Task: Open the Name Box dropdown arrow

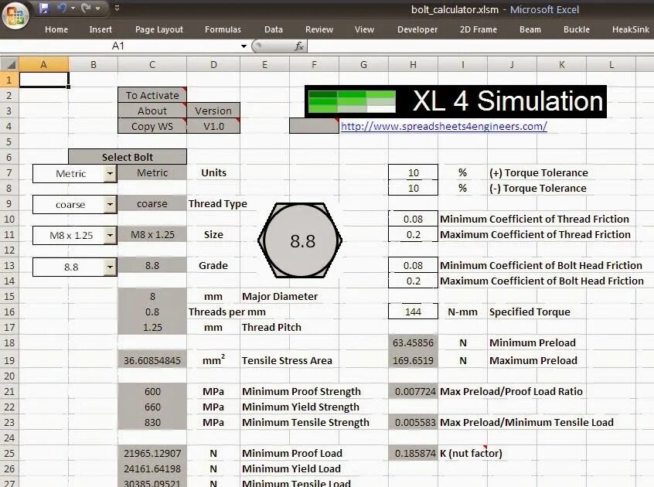Action: pyautogui.click(x=244, y=46)
